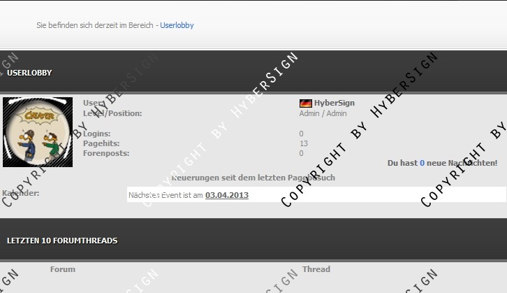Viewport: 507px width, 293px height.
Task: Open the 03.04.2013 event date link
Action: [x=226, y=195]
